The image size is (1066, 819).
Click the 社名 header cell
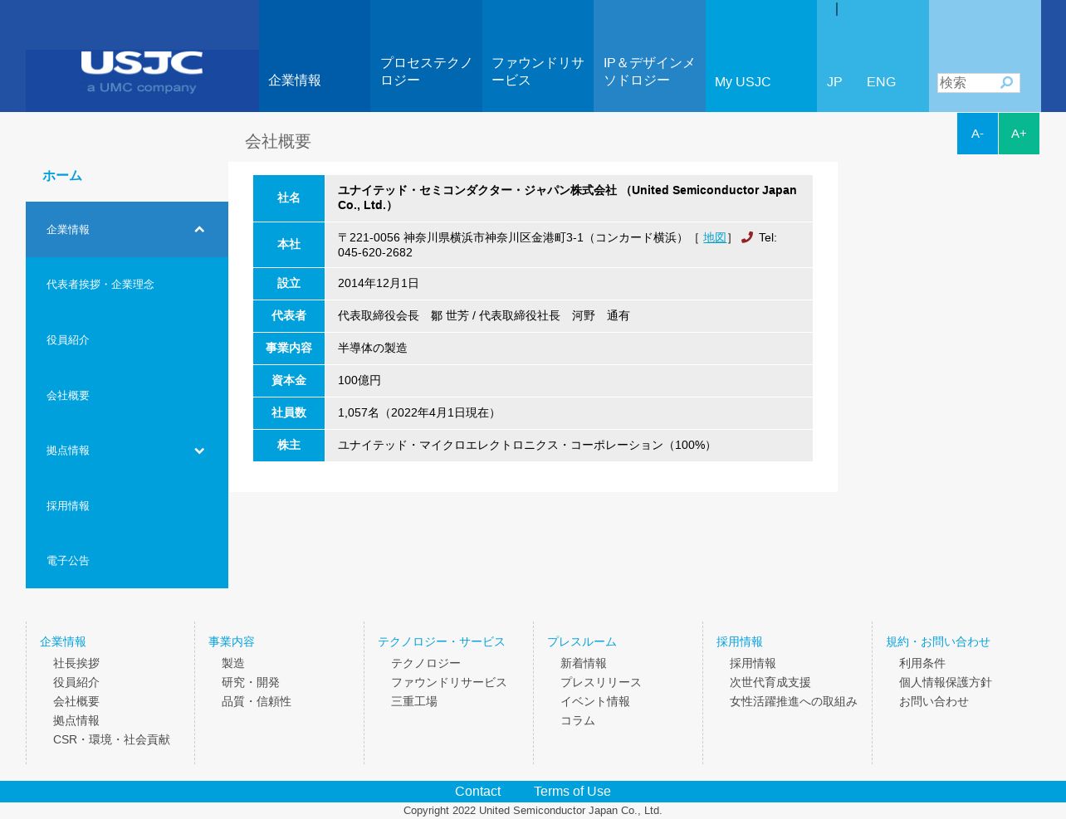pyautogui.click(x=289, y=198)
